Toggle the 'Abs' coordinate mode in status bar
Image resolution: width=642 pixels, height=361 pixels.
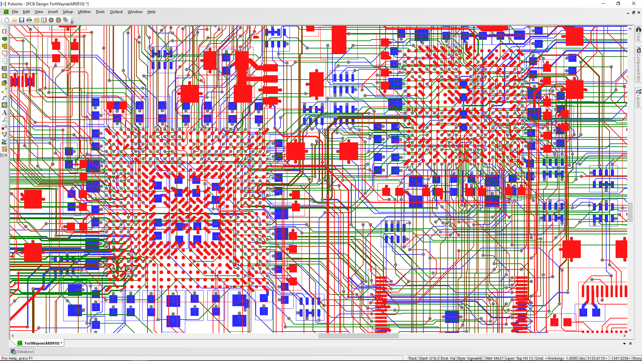(x=582, y=358)
